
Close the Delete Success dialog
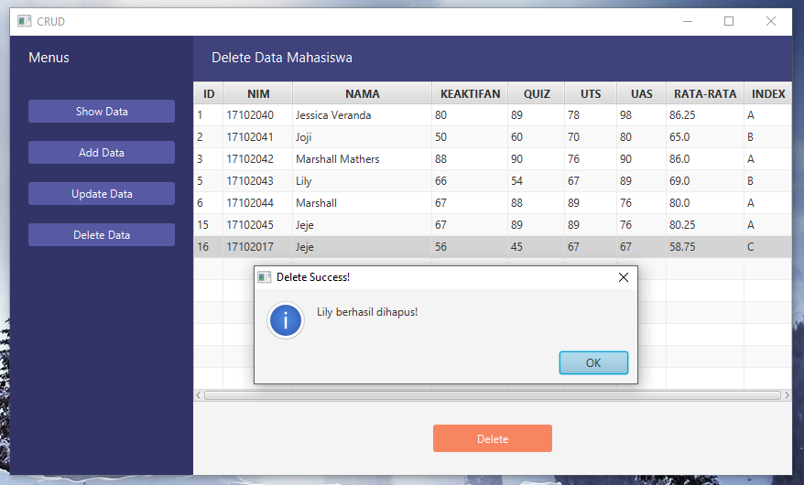pyautogui.click(x=623, y=277)
